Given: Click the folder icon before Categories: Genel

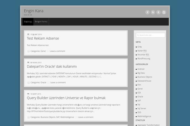Looking at the screenshot, I should pos(28,51).
